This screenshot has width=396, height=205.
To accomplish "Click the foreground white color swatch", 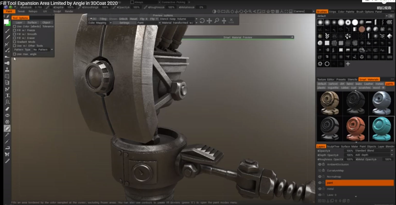I will point(6,22).
